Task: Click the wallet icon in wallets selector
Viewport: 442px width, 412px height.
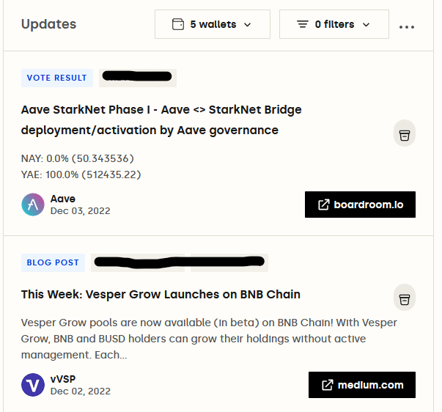Action: click(x=178, y=24)
